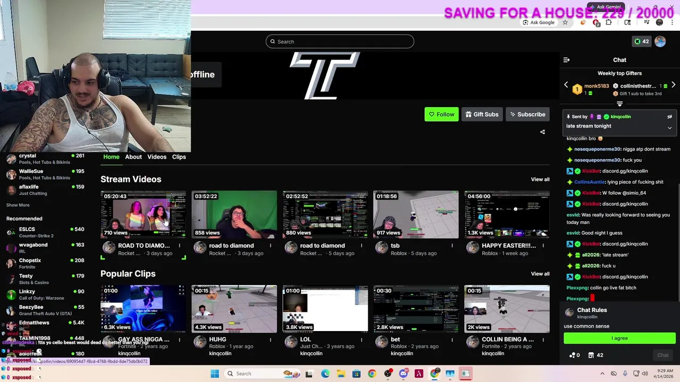Open Microsoft Edge from taskbar
This screenshot has width=680, height=382.
tap(325, 374)
